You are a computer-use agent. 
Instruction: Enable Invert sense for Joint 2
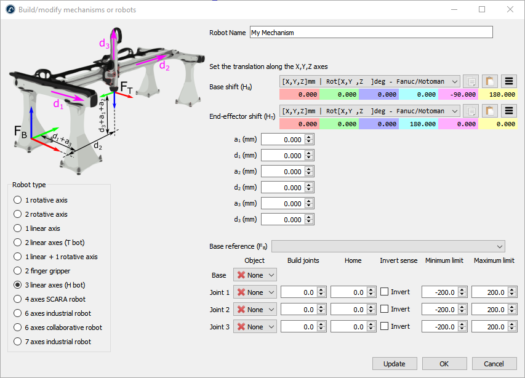tap(384, 310)
